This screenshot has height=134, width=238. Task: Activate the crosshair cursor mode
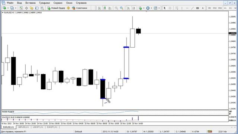pyautogui.click(x=170, y=8)
